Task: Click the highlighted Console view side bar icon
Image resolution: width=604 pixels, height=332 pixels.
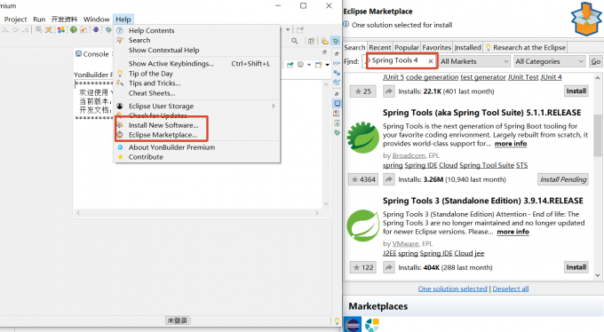Action: 337,103
